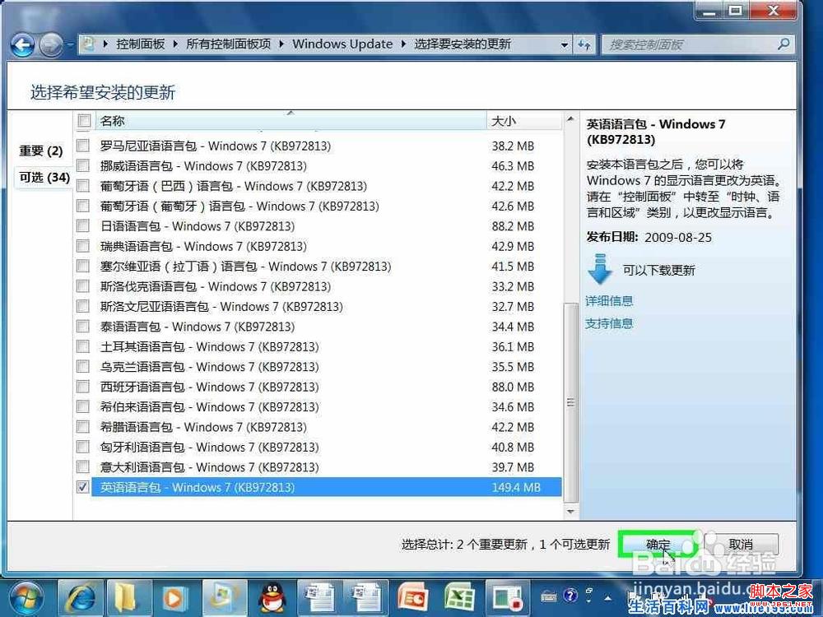
Task: Switch to the 可选 (34) tab
Action: [44, 178]
